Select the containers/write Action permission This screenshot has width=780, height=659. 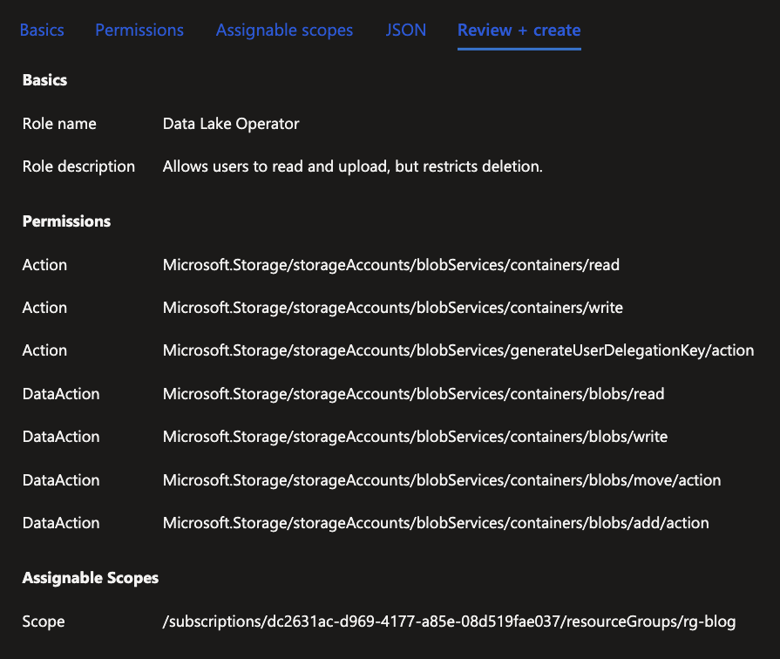(392, 308)
